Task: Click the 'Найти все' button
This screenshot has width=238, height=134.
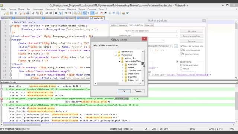Action: [x=192, y=31]
